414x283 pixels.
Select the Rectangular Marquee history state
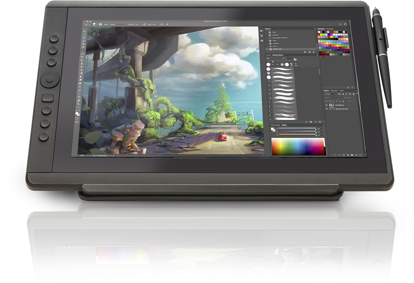(280, 38)
